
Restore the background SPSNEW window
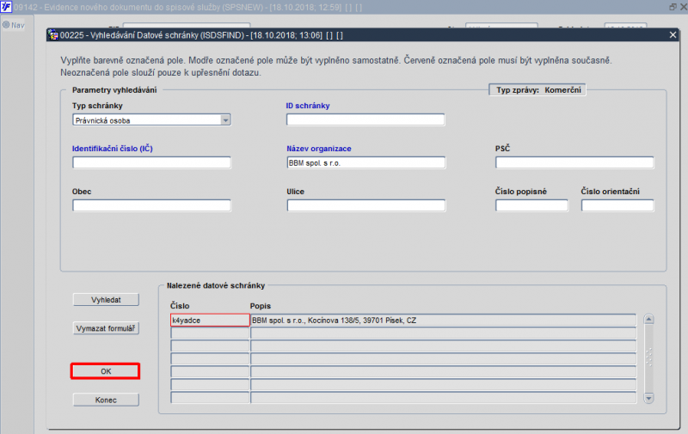[673, 7]
